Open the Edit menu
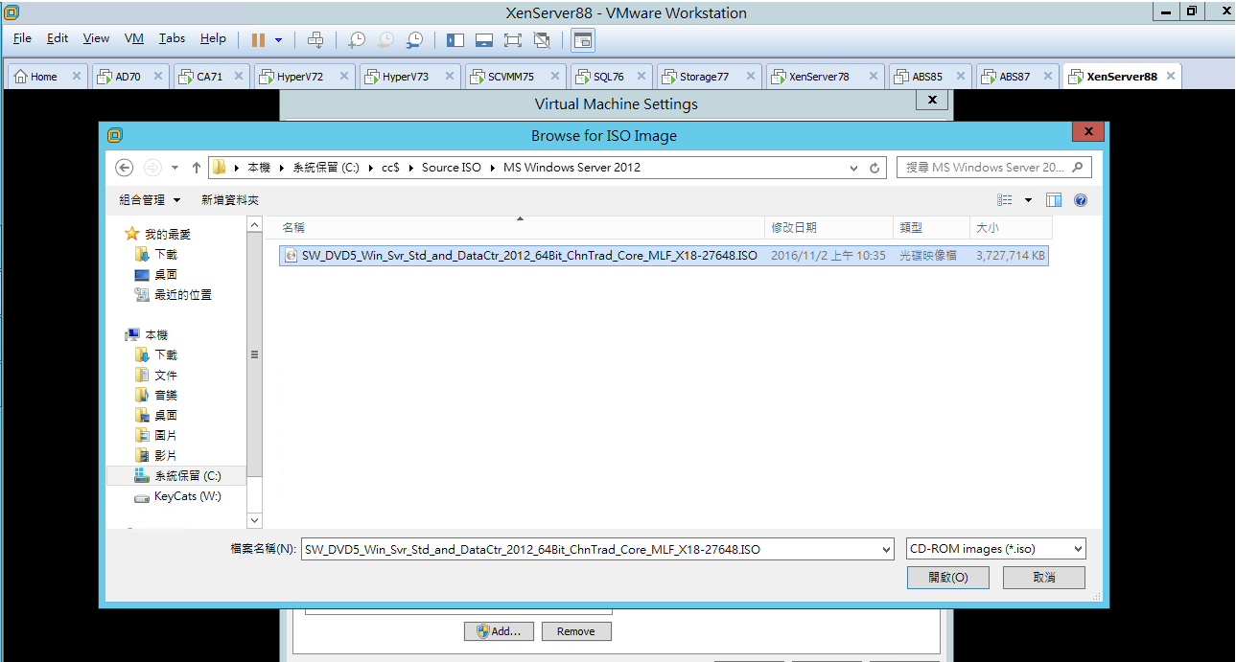Image resolution: width=1236 pixels, height=662 pixels. 58,38
